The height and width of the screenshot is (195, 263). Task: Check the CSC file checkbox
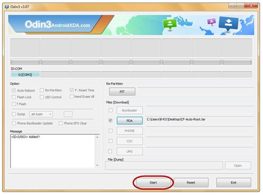(x=111, y=141)
